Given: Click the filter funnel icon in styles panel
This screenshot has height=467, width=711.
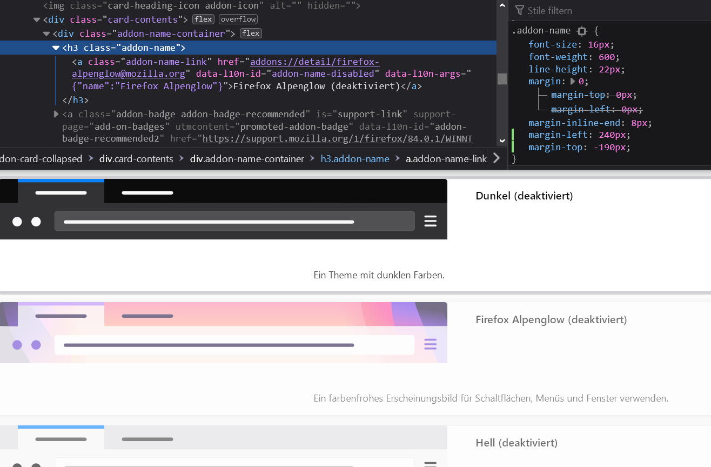Looking at the screenshot, I should point(520,10).
